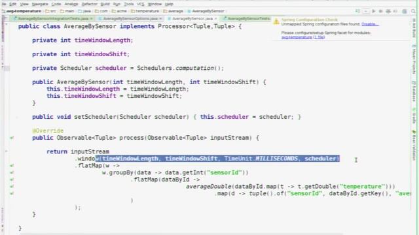The height and width of the screenshot is (235, 419).
Task: Close the AverageBySensorOptions.java tab
Action: [160, 18]
